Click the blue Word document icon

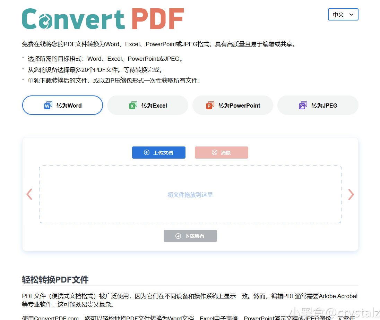48,105
